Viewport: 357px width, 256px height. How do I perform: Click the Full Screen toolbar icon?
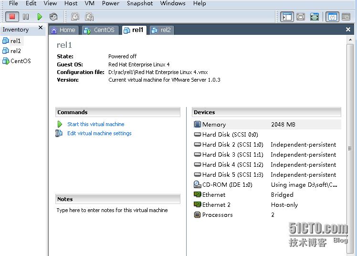[x=315, y=17]
